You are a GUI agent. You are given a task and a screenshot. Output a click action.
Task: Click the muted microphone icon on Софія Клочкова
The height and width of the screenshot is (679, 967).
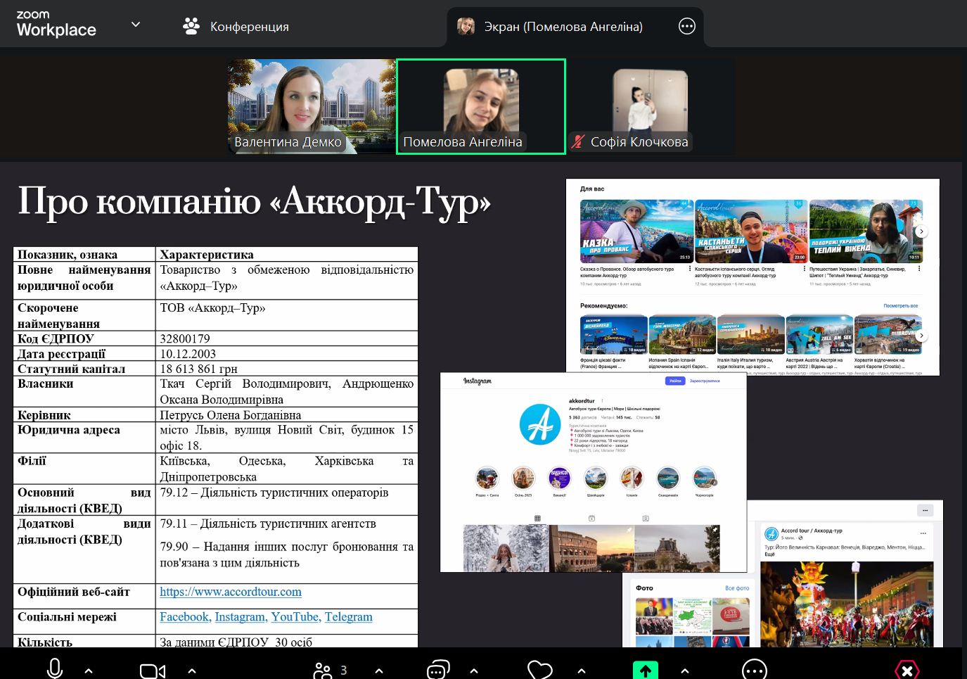(578, 141)
